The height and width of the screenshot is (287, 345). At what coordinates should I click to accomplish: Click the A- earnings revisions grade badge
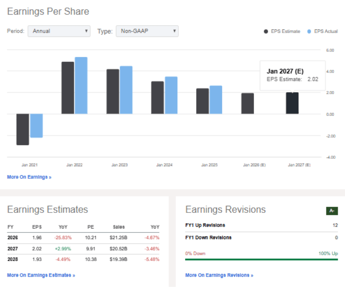coord(331,210)
